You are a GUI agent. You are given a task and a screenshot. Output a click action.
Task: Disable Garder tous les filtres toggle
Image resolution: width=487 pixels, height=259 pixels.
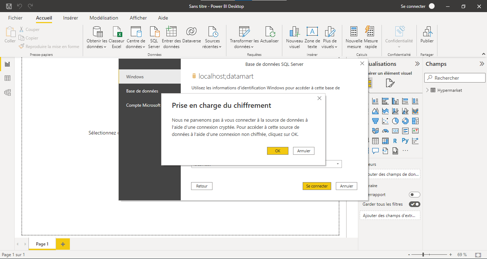tap(415, 204)
